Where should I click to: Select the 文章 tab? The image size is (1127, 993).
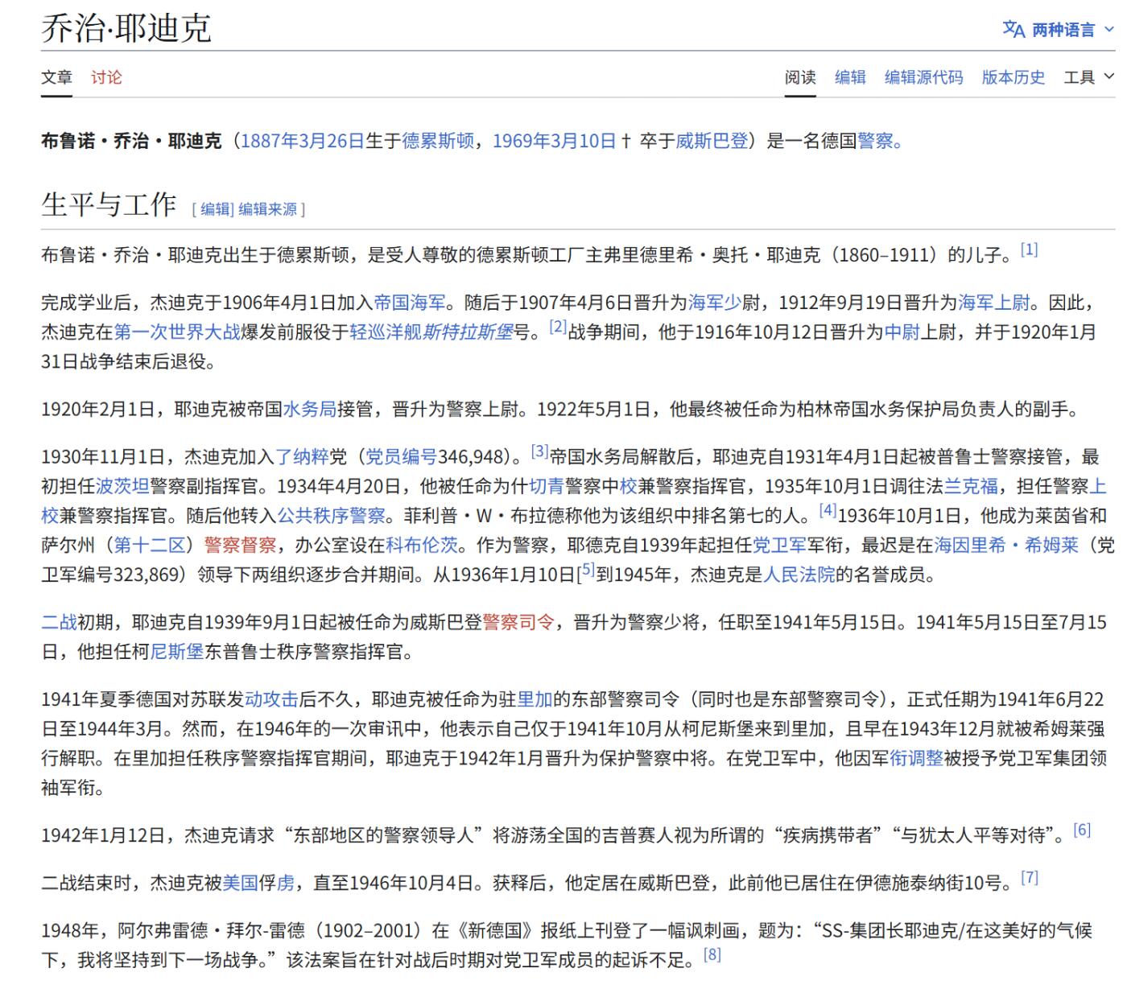(56, 77)
